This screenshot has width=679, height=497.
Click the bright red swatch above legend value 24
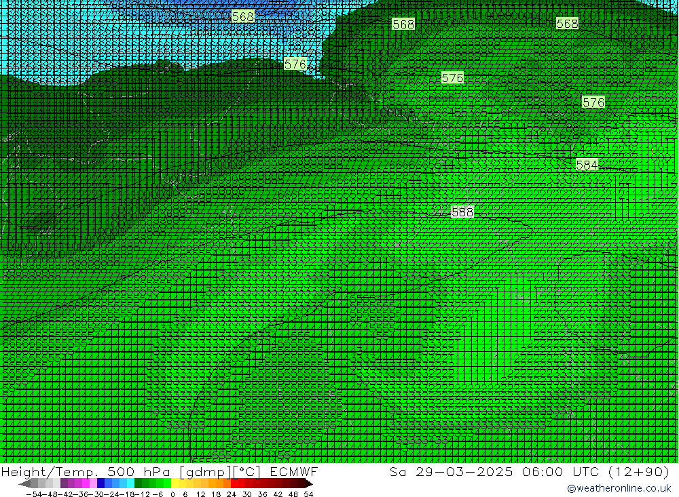(x=234, y=483)
